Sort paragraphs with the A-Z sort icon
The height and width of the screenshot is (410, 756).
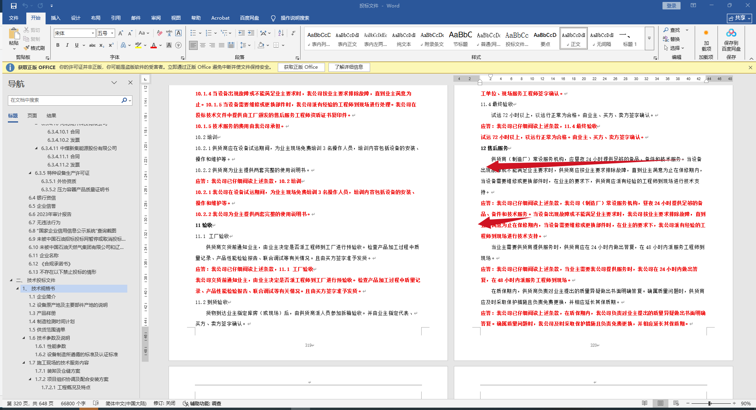click(281, 33)
